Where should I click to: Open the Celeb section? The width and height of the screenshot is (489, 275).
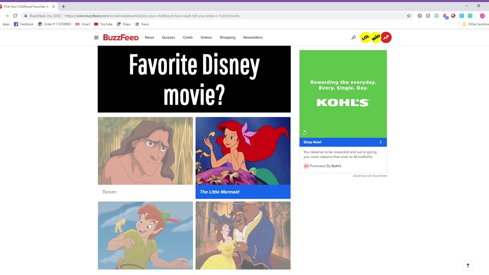[x=188, y=37]
